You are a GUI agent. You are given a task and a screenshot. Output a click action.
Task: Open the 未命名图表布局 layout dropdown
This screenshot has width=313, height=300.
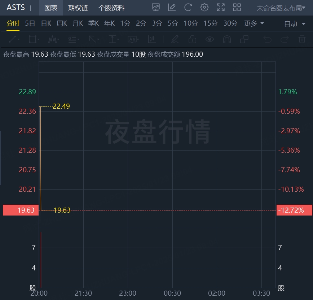click(281, 8)
